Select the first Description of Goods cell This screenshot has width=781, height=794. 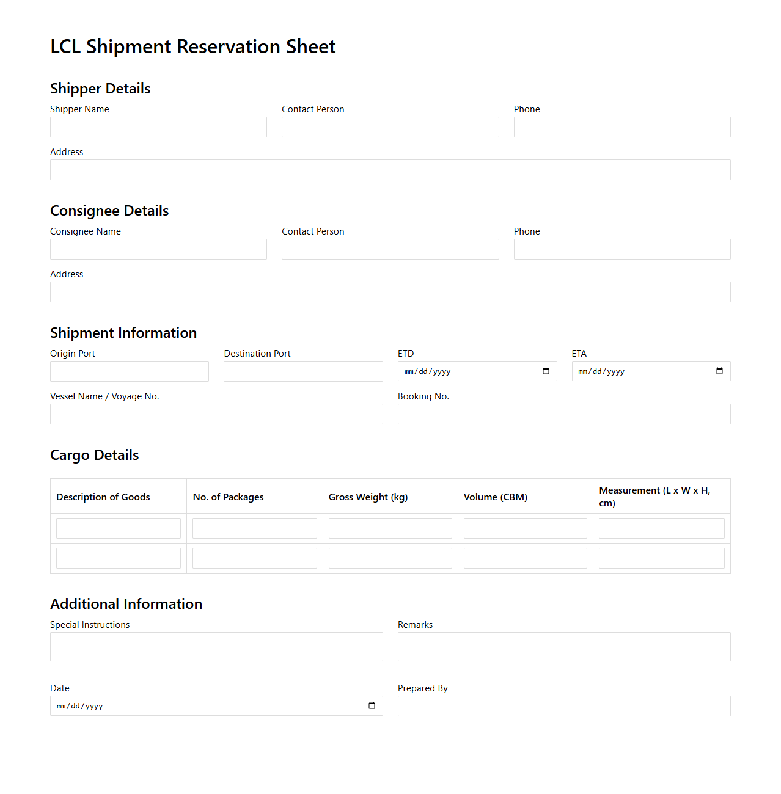point(118,528)
